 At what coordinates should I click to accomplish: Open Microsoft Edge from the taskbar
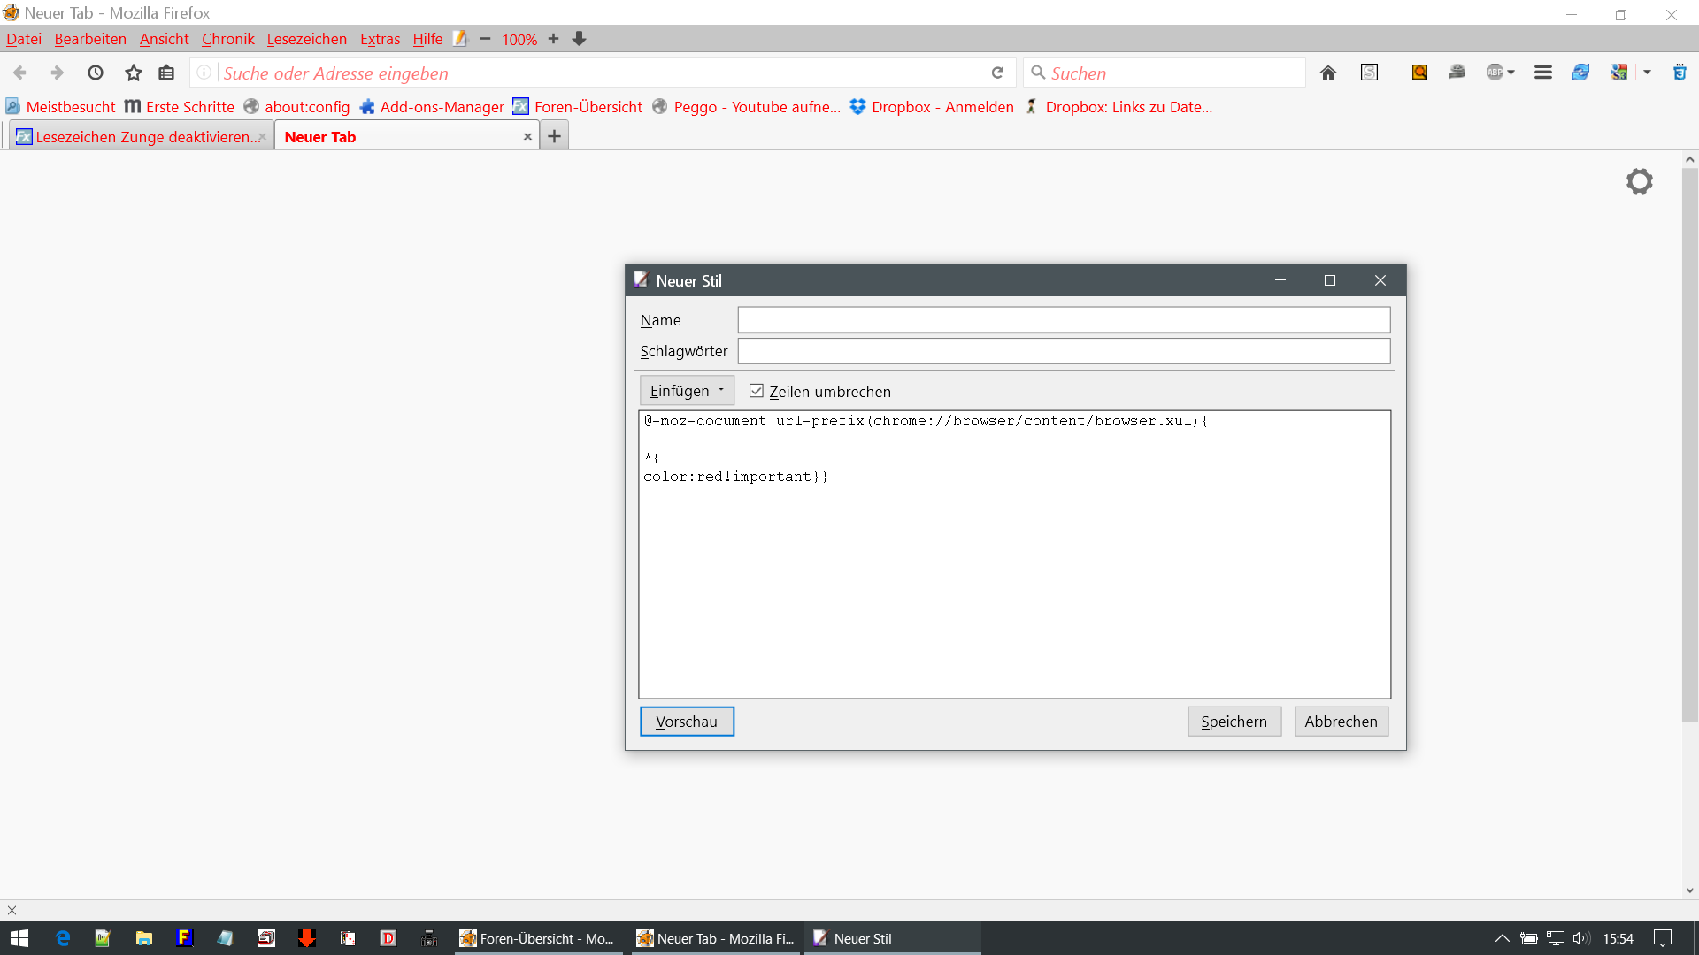point(63,938)
